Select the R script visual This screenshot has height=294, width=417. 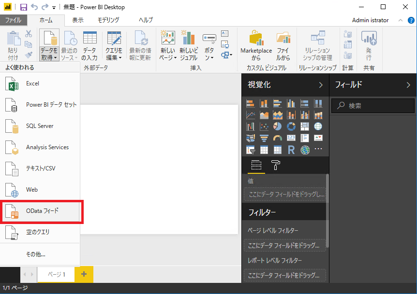(291, 150)
